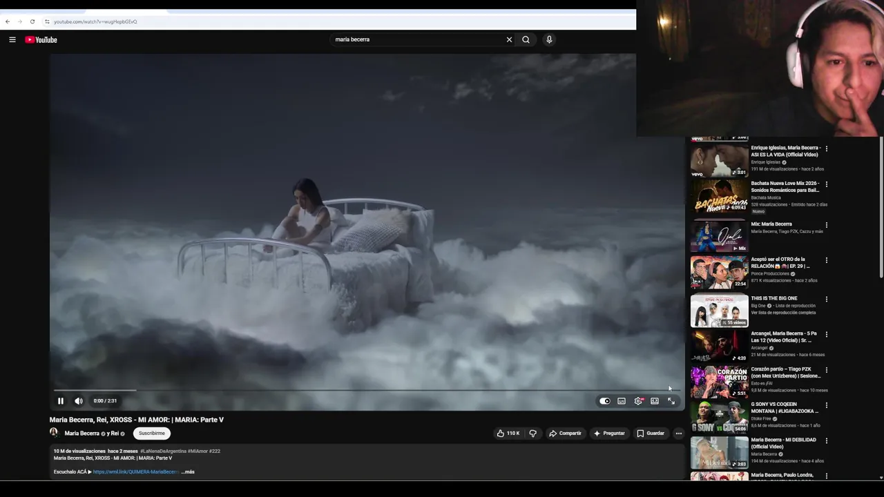The width and height of the screenshot is (884, 497).
Task: Toggle the autoplay switch in the player
Action: pos(605,401)
